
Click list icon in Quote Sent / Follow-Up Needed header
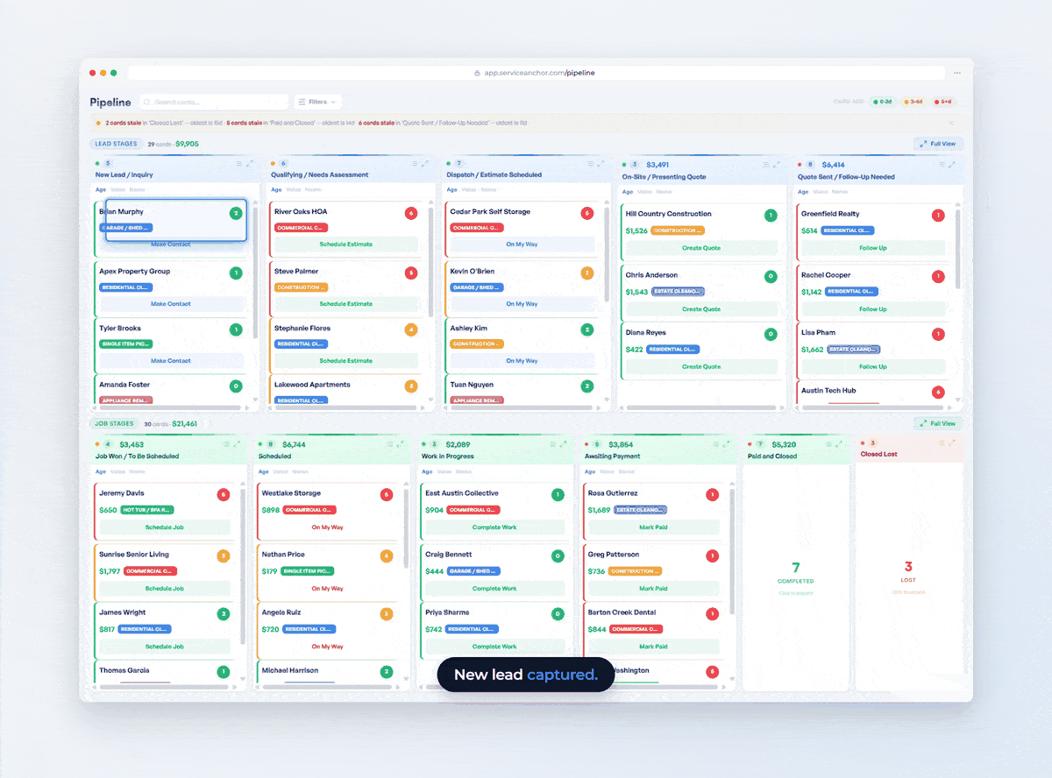tap(942, 164)
